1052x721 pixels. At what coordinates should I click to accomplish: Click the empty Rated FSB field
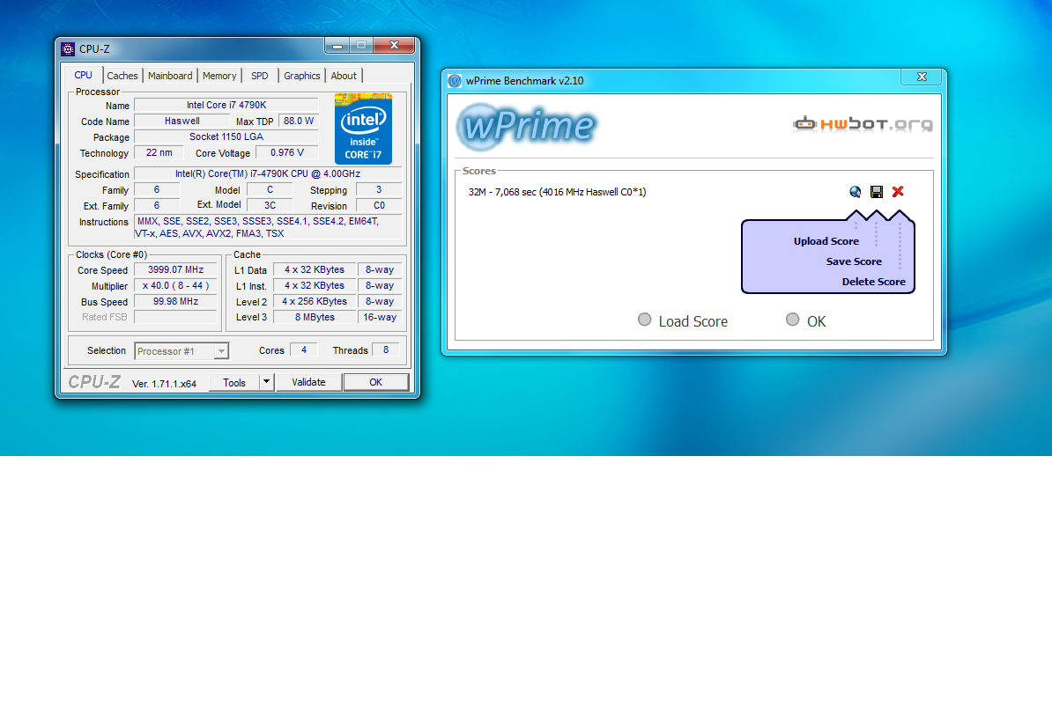pos(176,317)
